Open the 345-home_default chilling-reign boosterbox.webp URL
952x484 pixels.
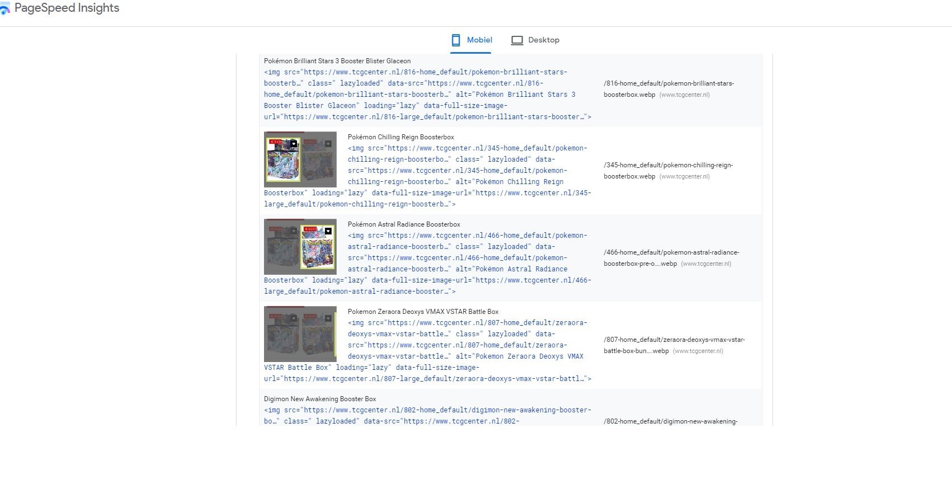[x=668, y=171]
